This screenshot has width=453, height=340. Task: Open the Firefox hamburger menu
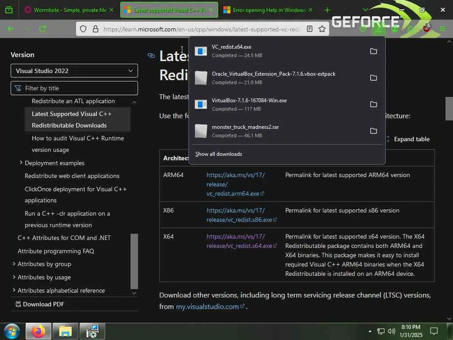coord(442,29)
